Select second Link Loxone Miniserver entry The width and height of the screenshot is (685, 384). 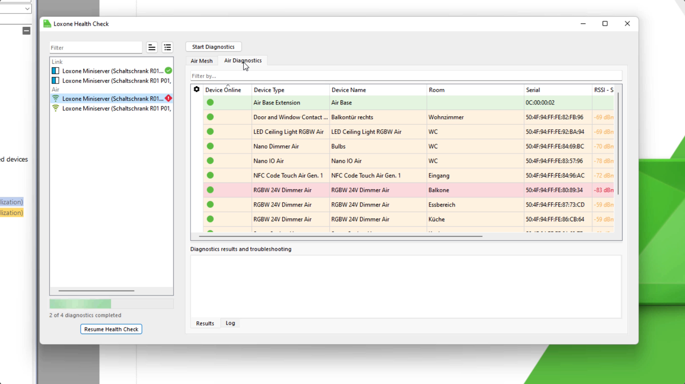(x=111, y=81)
